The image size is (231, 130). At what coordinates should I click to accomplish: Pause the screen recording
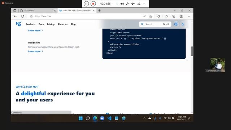86,4
